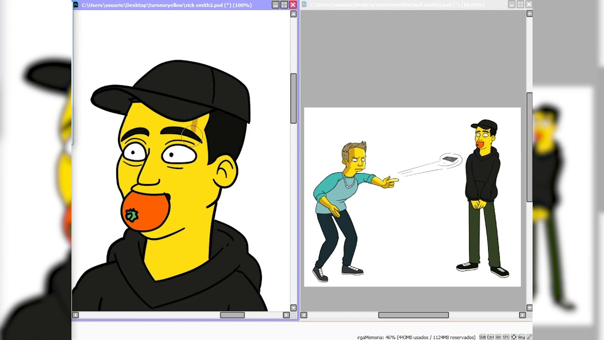604x340 pixels.
Task: Click the SPC key indicator in status bar
Action: point(506,337)
